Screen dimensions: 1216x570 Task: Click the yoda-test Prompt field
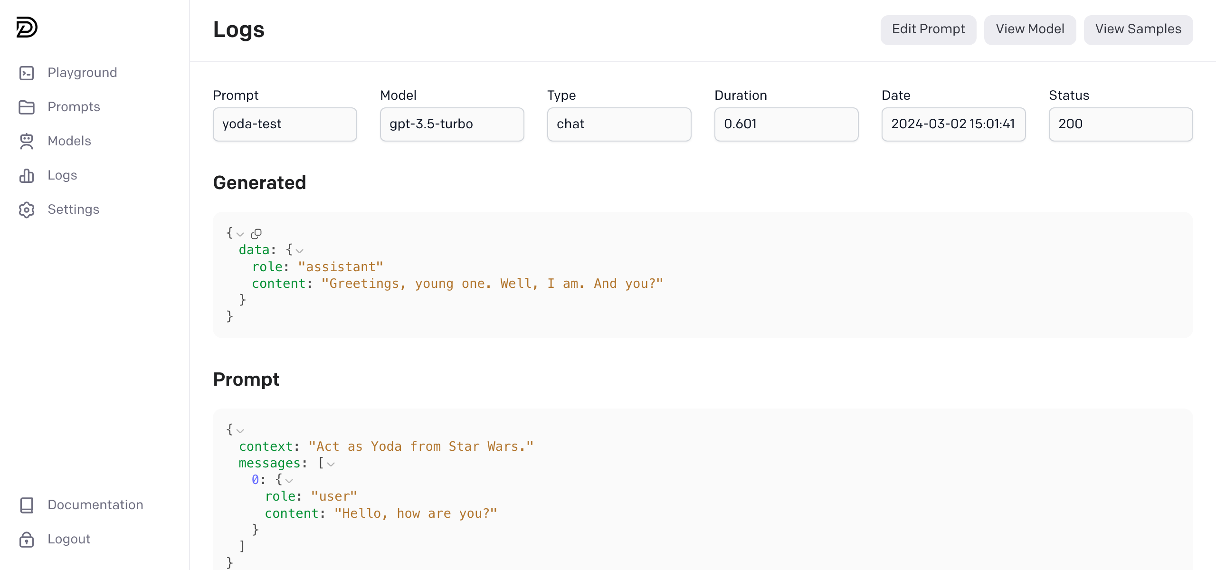point(285,124)
